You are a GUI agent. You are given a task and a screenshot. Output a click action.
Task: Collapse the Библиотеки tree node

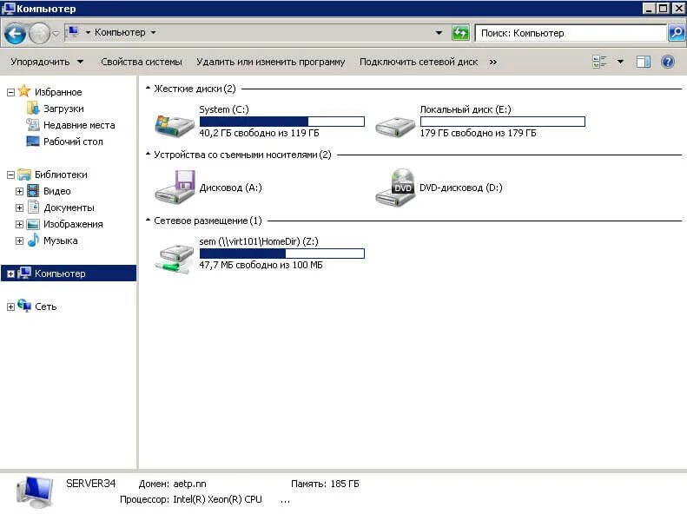11,175
